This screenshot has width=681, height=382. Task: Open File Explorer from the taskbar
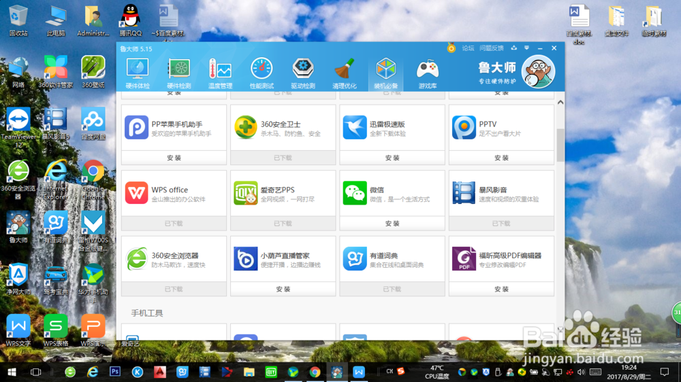[249, 372]
